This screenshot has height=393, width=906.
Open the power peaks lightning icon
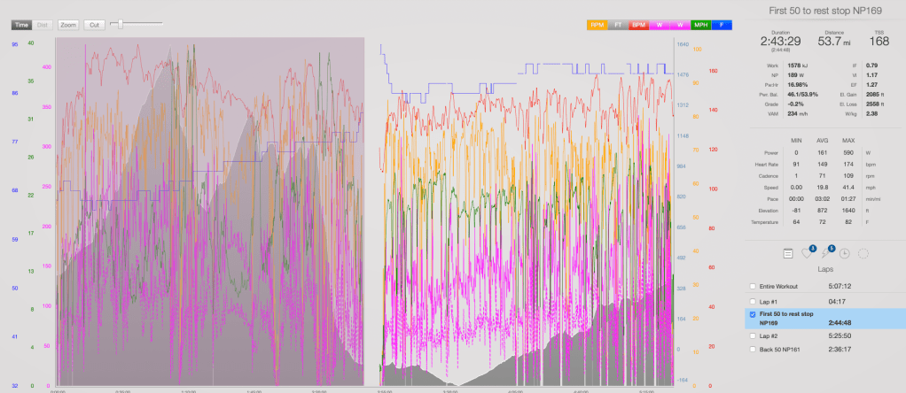click(x=825, y=253)
